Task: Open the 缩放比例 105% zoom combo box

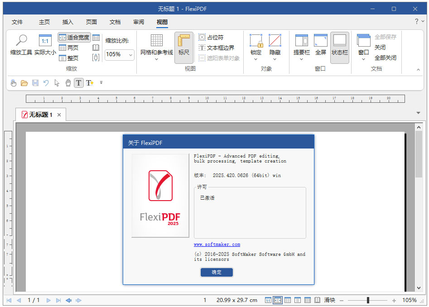Action: click(x=120, y=55)
